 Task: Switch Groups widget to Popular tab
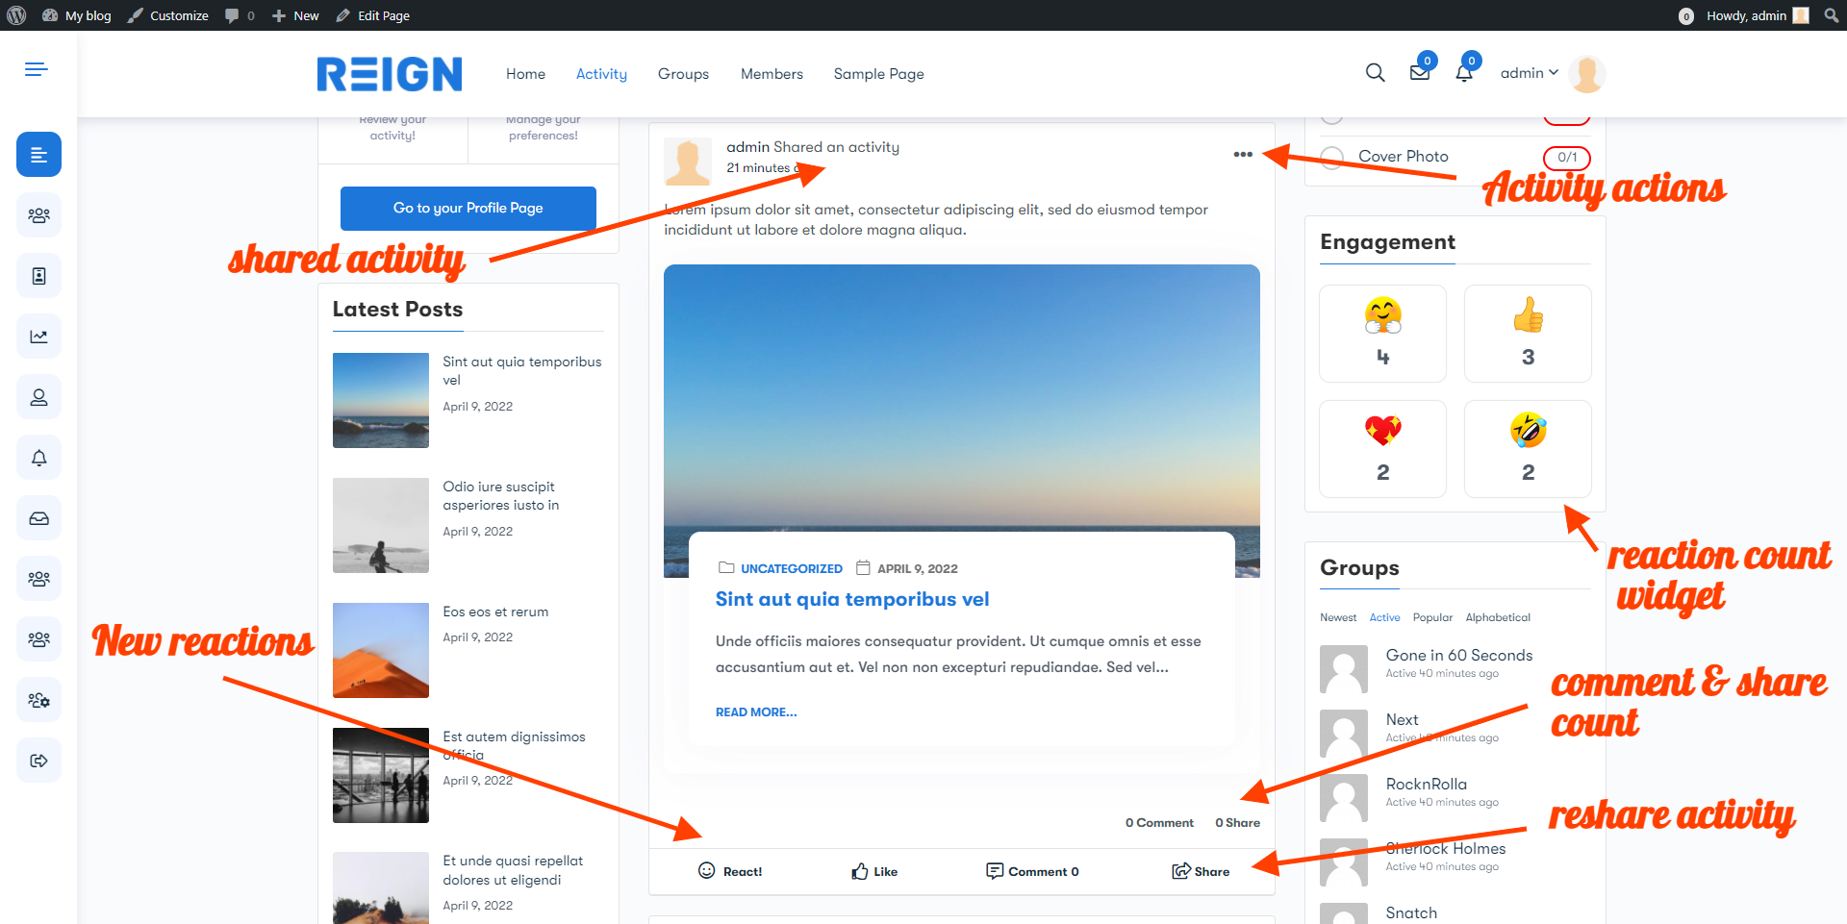click(1432, 617)
